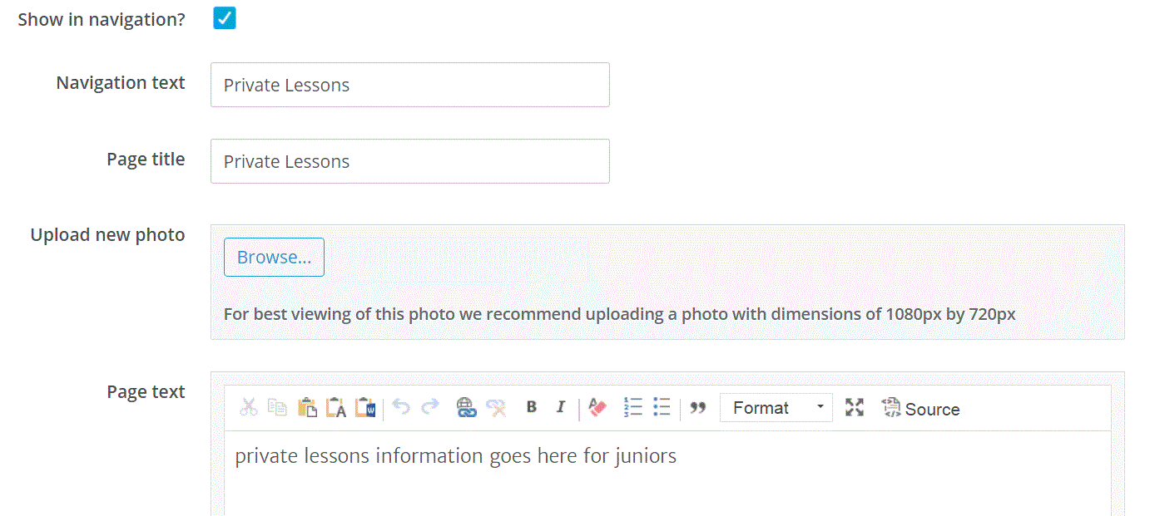1150x516 pixels.
Task: Uncheck the Show in navigation checkbox
Action: tap(225, 18)
